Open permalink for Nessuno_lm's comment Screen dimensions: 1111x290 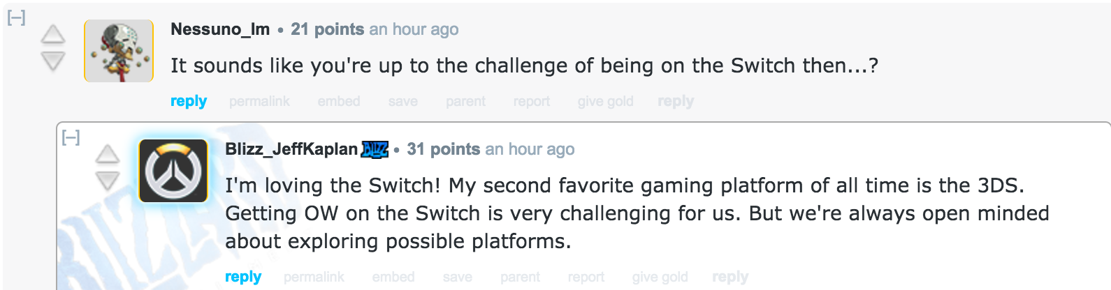click(259, 101)
